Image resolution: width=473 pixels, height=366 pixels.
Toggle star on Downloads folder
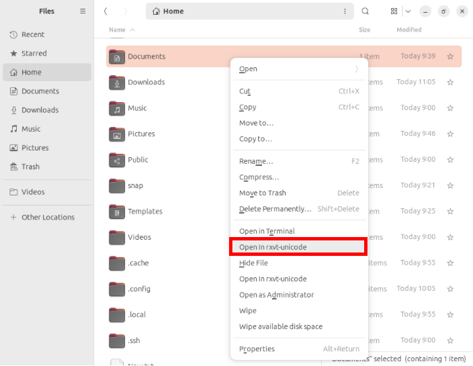point(450,83)
